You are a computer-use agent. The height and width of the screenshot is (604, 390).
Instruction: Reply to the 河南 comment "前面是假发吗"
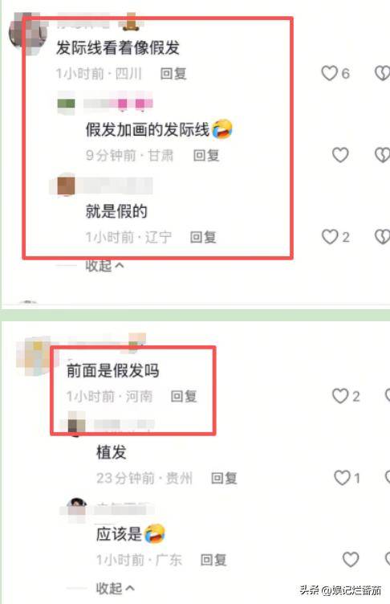pos(184,397)
